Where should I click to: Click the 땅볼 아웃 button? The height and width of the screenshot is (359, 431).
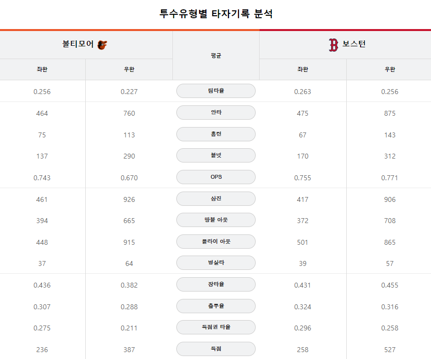216,220
